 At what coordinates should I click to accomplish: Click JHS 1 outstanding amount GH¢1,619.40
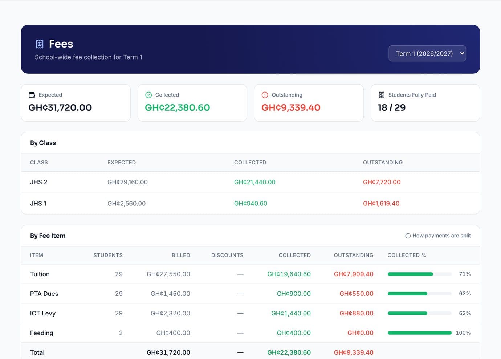(x=381, y=204)
